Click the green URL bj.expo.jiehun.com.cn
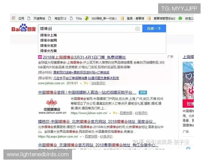 point(58,137)
